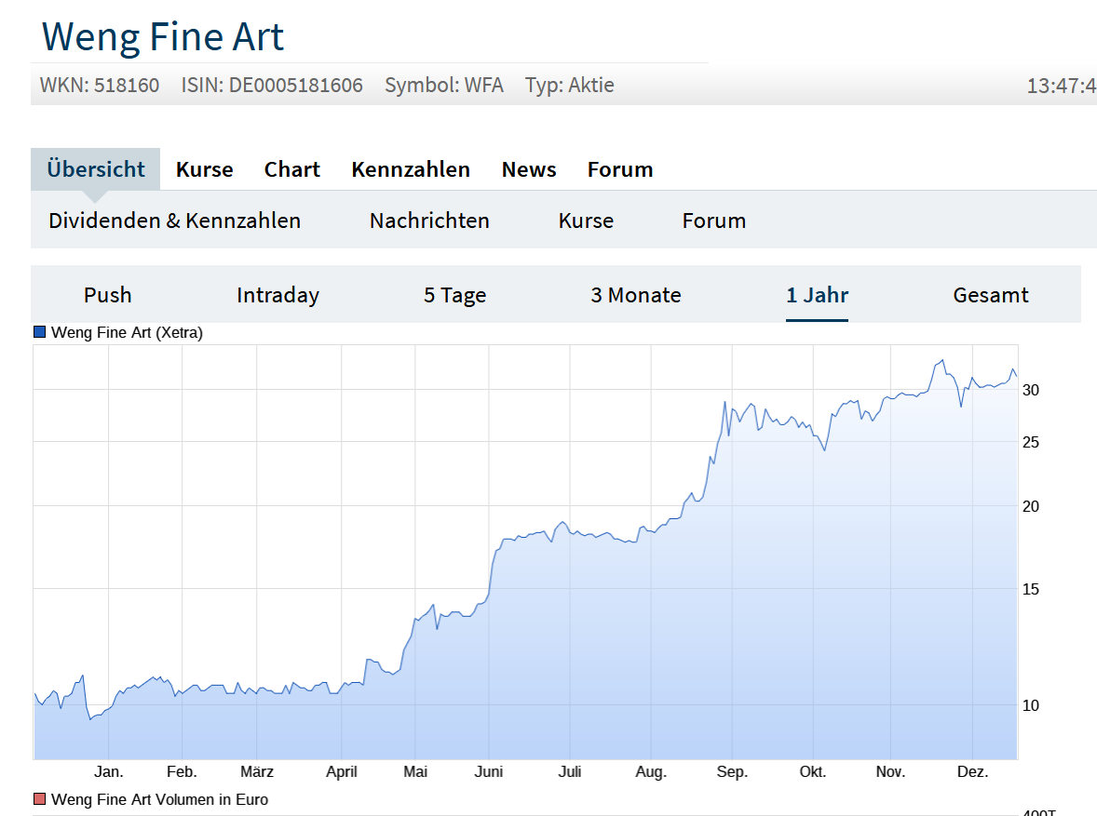Open the Dividenden & Kennzahlen sub-link
This screenshot has width=1097, height=816.
(175, 221)
